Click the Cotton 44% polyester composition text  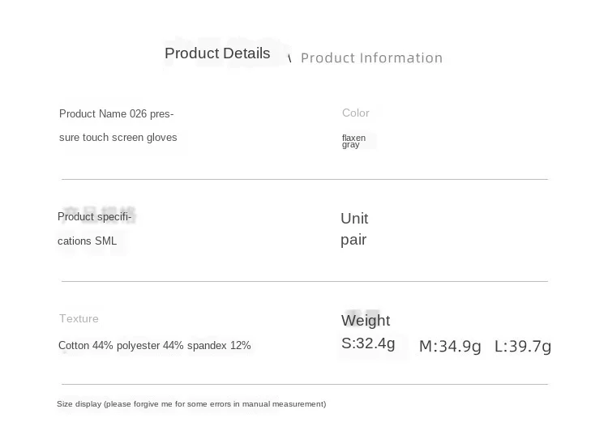(154, 346)
